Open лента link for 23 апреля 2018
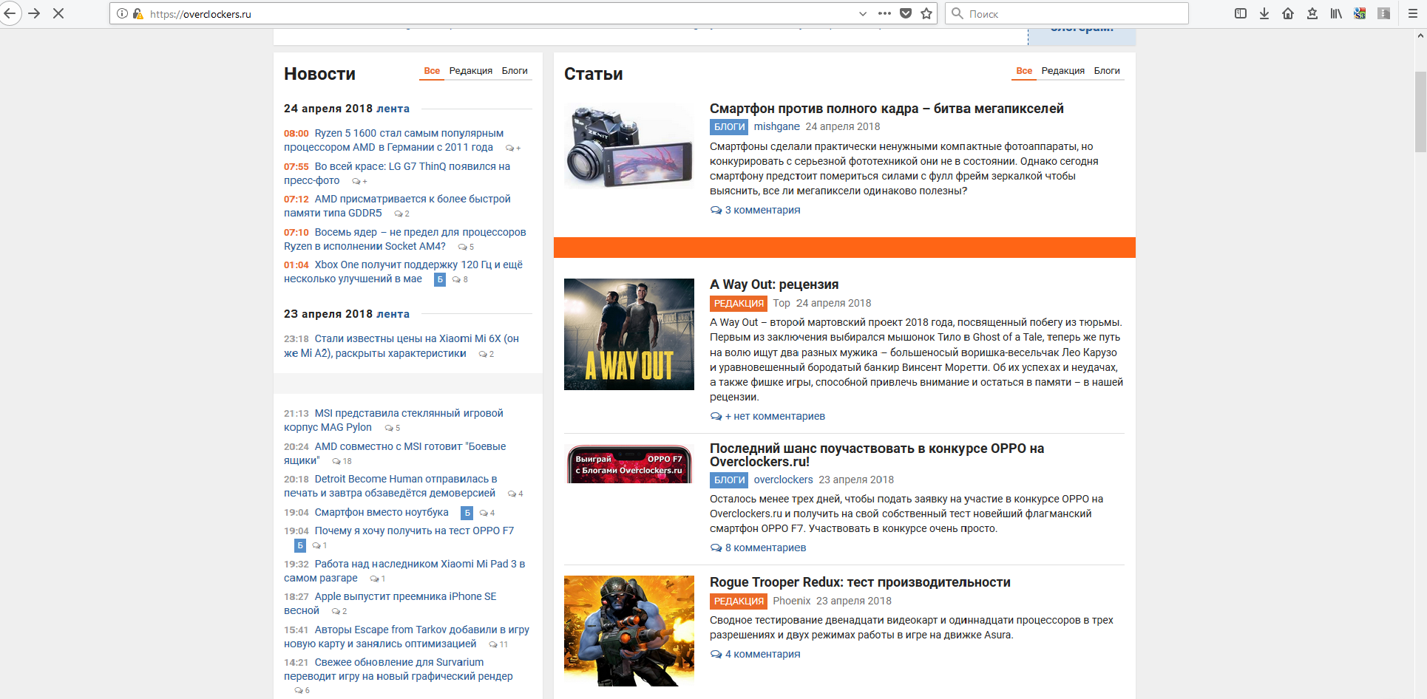This screenshot has width=1427, height=699. click(x=393, y=314)
